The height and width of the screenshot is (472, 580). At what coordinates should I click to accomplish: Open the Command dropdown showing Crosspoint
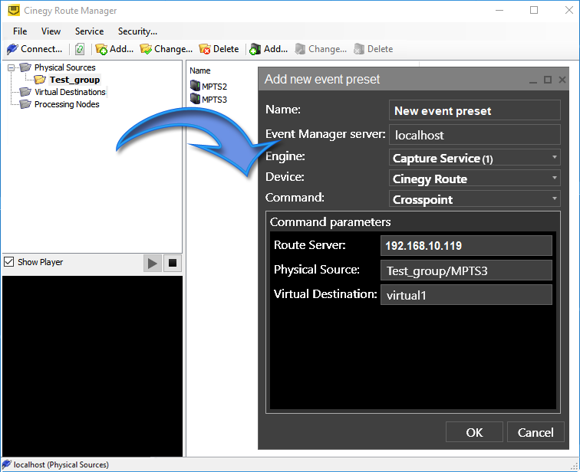click(x=475, y=198)
